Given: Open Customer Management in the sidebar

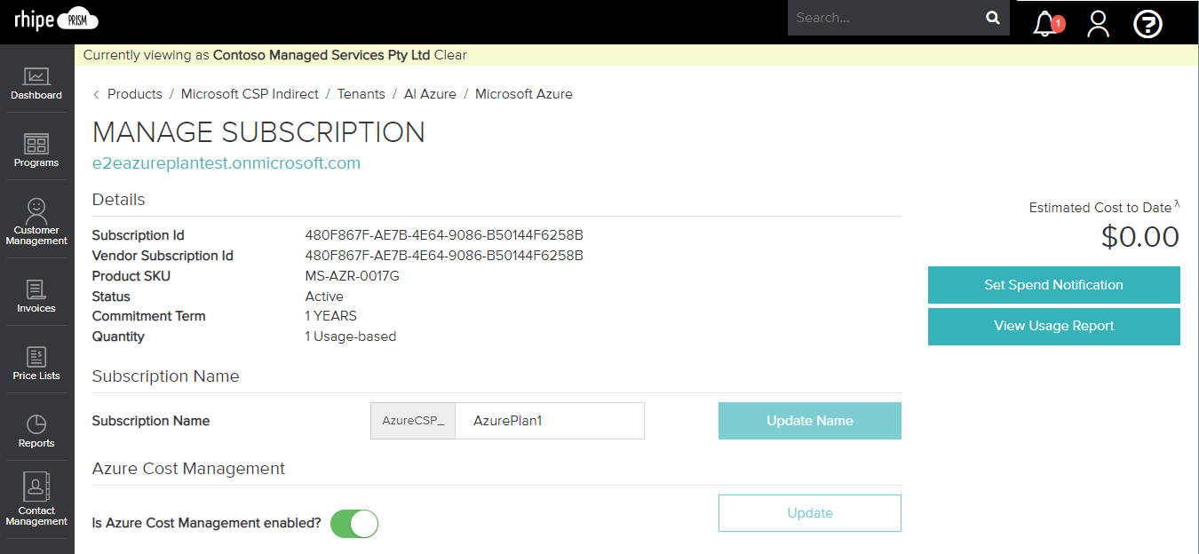Looking at the screenshot, I should [x=36, y=222].
